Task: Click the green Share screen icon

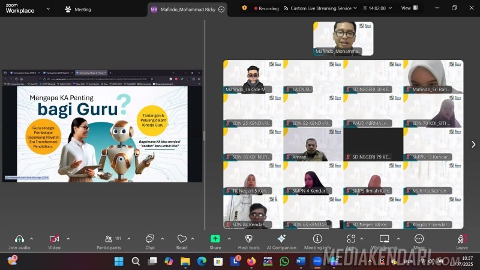Action: point(215,239)
